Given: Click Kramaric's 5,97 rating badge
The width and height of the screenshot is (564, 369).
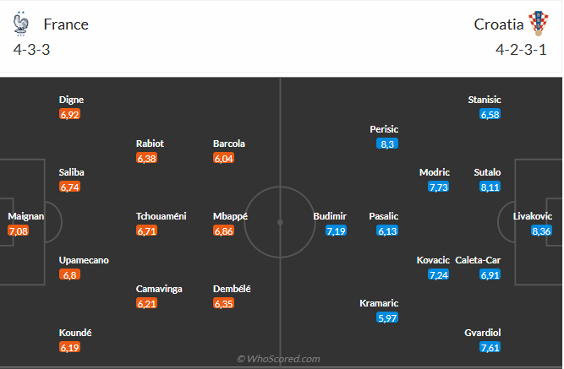Looking at the screenshot, I should 386,317.
